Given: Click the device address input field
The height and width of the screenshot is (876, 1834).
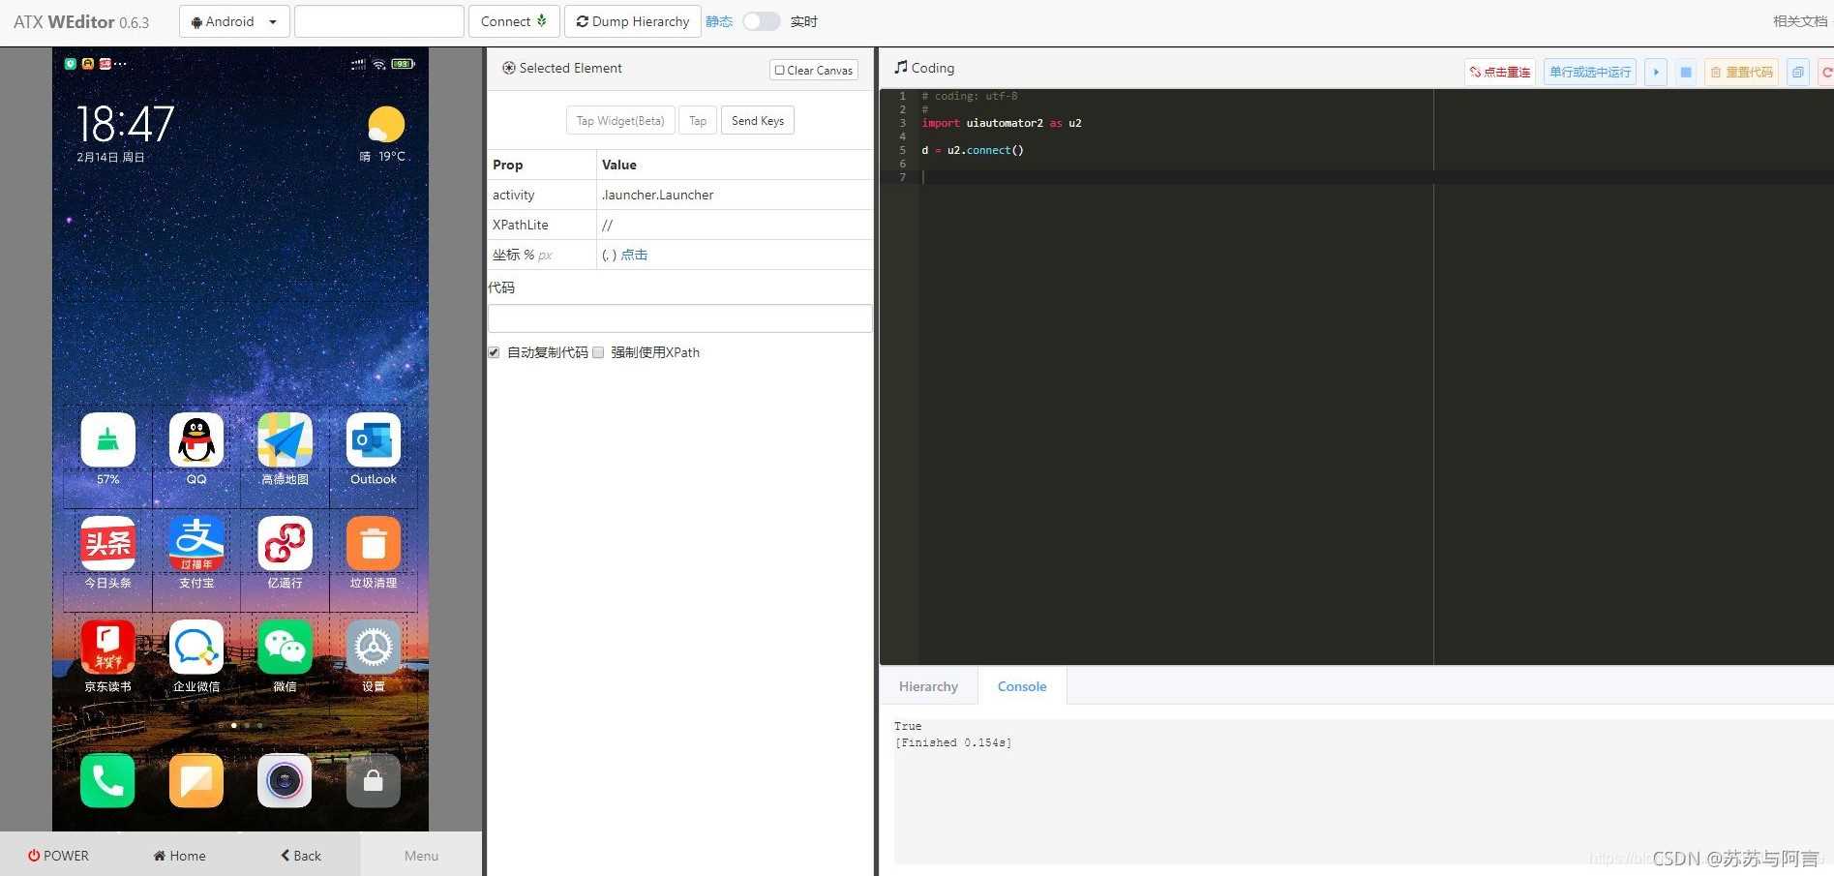Looking at the screenshot, I should 378,21.
